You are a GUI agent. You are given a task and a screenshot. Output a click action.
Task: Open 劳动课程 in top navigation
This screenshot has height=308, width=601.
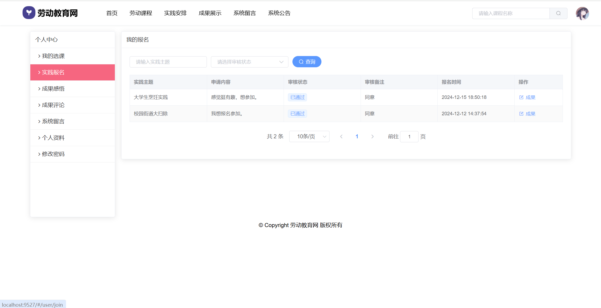141,13
